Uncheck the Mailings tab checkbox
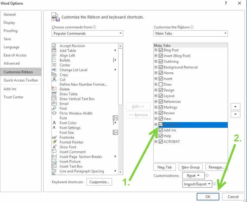 click(161, 107)
